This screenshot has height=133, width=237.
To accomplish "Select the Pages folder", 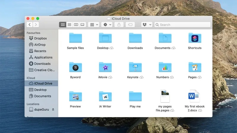I will (x=195, y=67).
